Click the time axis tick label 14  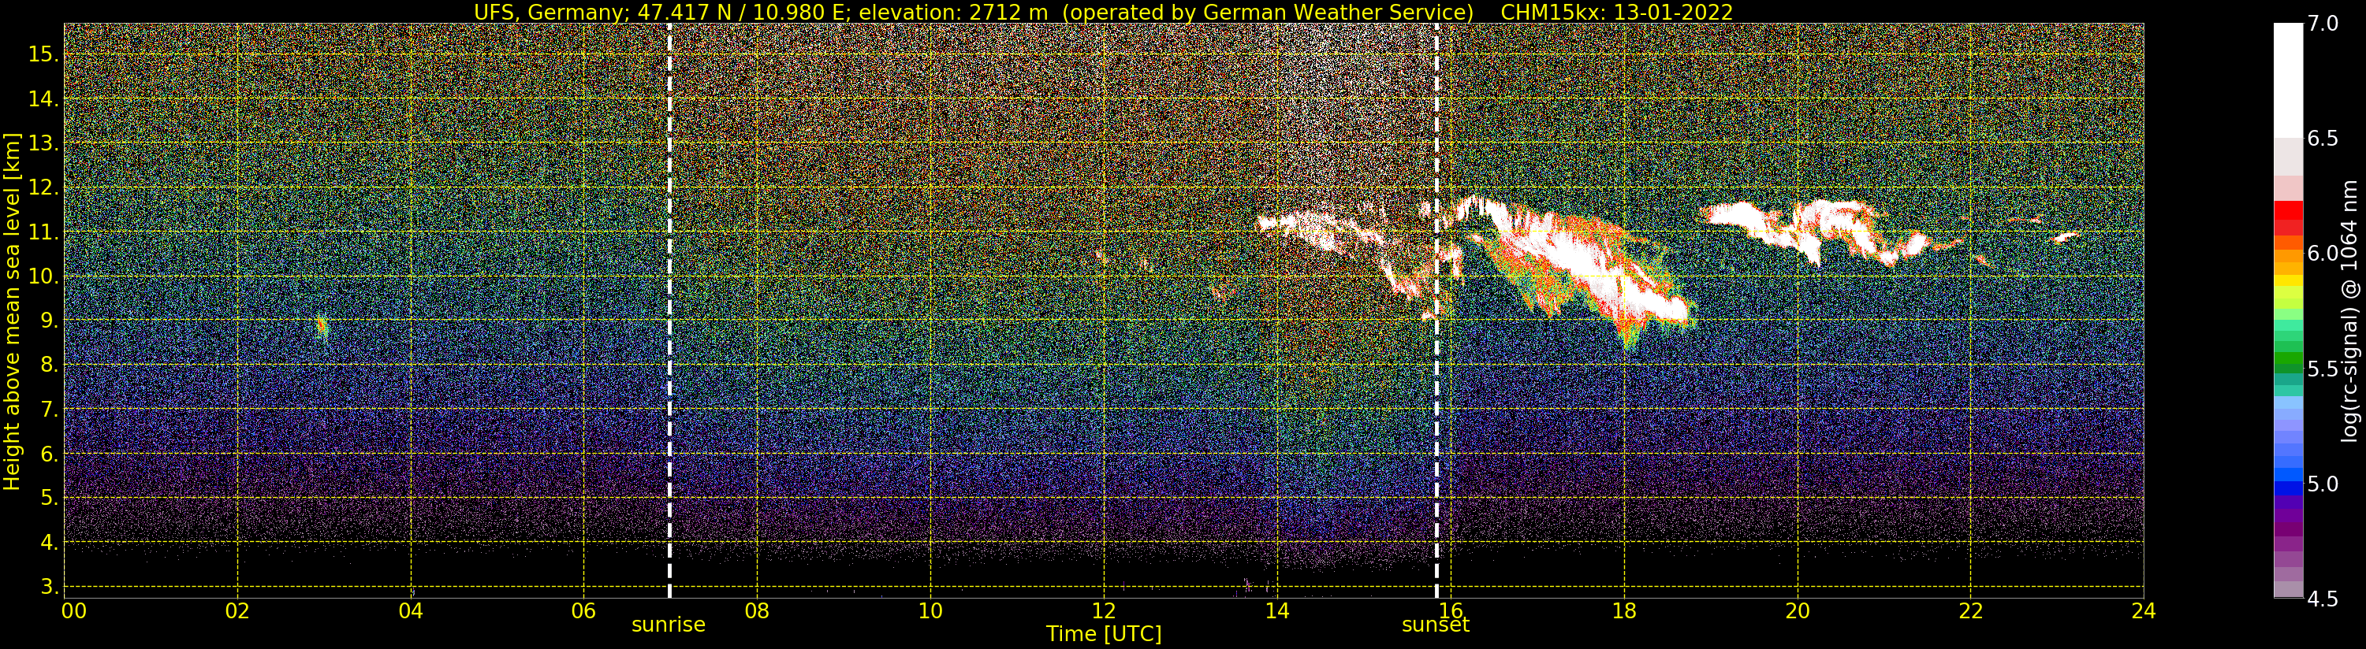[1277, 611]
